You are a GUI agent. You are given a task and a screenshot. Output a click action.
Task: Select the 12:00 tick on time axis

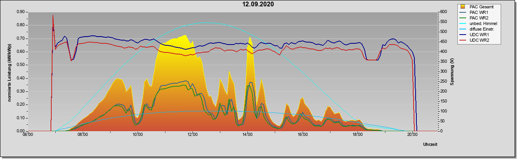click(192, 135)
